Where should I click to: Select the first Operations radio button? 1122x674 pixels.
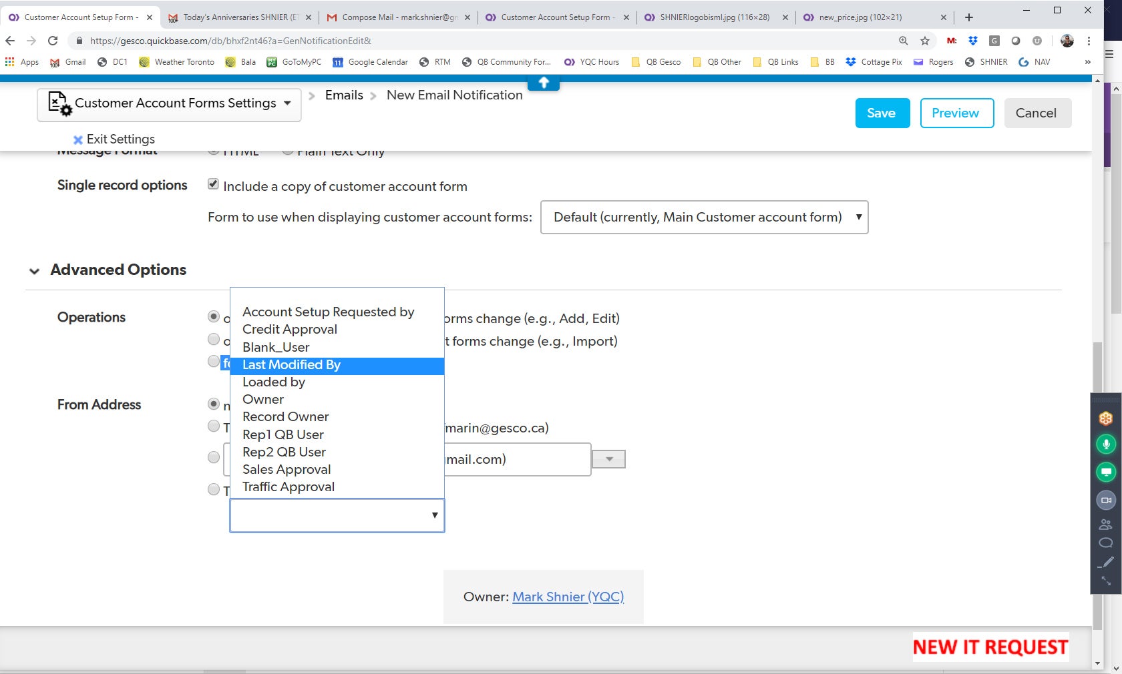(x=214, y=316)
